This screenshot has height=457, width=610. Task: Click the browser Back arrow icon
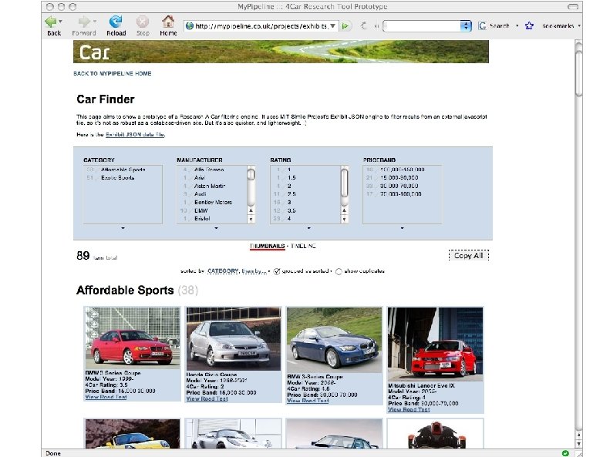click(51, 22)
